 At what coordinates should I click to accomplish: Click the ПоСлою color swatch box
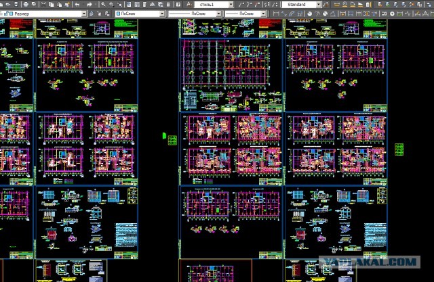click(x=118, y=14)
